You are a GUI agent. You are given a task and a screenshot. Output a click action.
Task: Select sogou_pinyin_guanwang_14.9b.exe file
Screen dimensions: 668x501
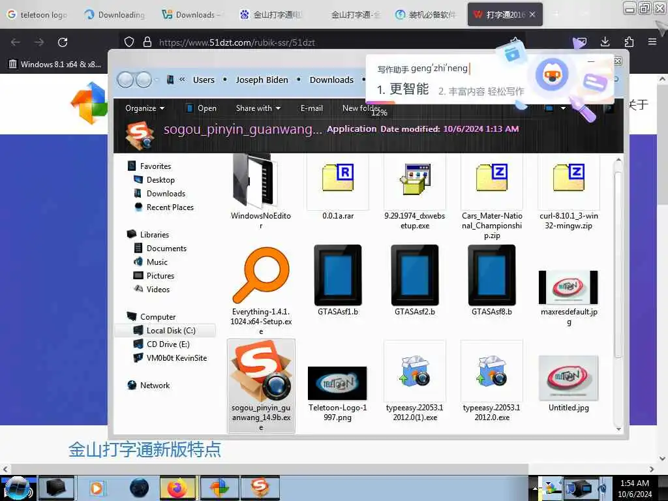tap(261, 386)
